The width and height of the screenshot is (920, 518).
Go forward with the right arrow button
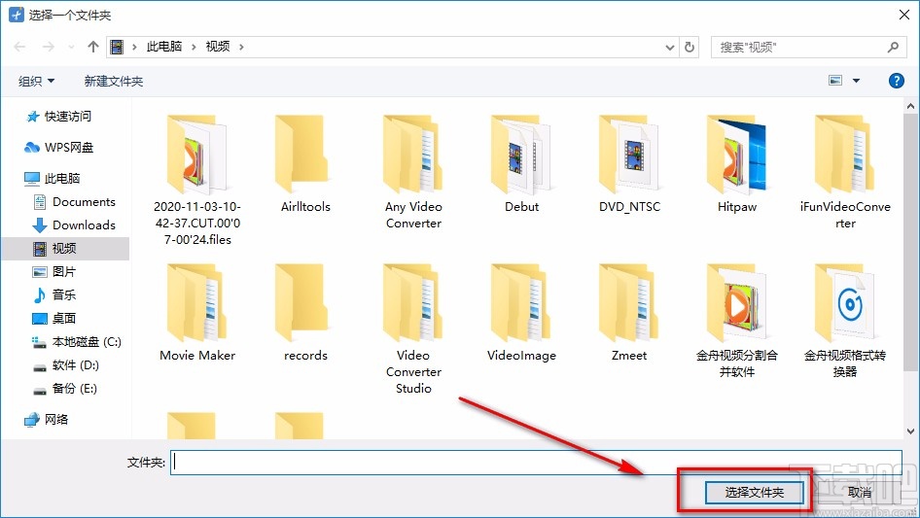[48, 47]
